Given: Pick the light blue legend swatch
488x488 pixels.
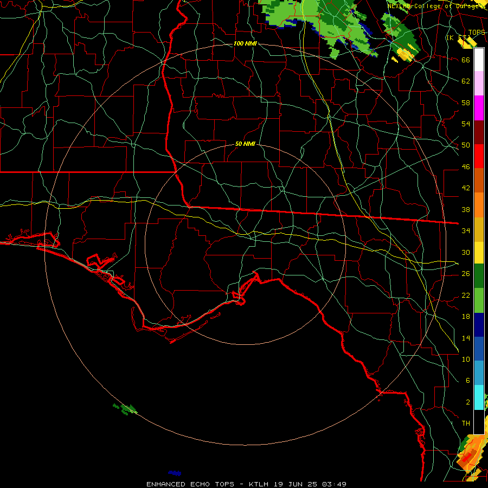Looking at the screenshot, I should click(x=479, y=373).
